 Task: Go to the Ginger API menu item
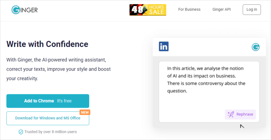(x=221, y=9)
